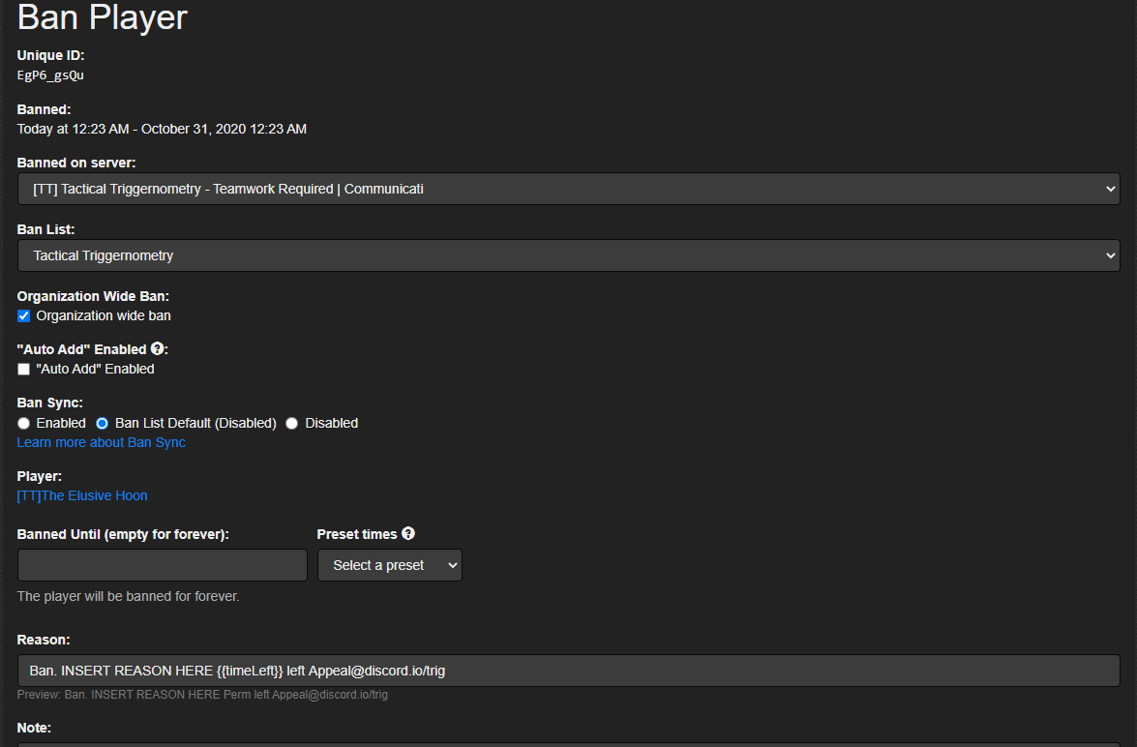Enable the "Auto Add" Enabled checkbox
1137x747 pixels.
24,369
